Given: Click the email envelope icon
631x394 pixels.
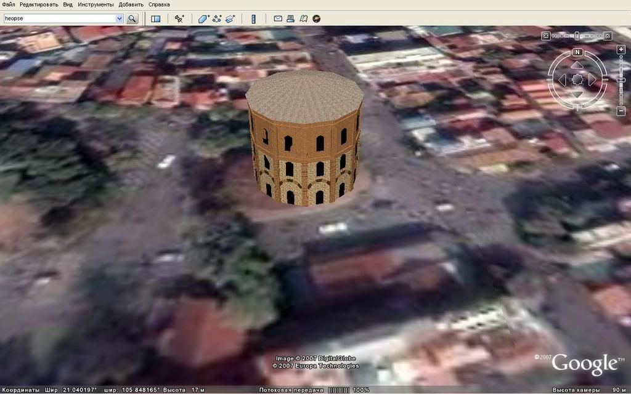Looking at the screenshot, I should (278, 18).
